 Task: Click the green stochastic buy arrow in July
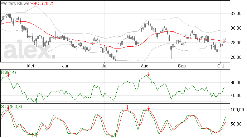[115, 135]
